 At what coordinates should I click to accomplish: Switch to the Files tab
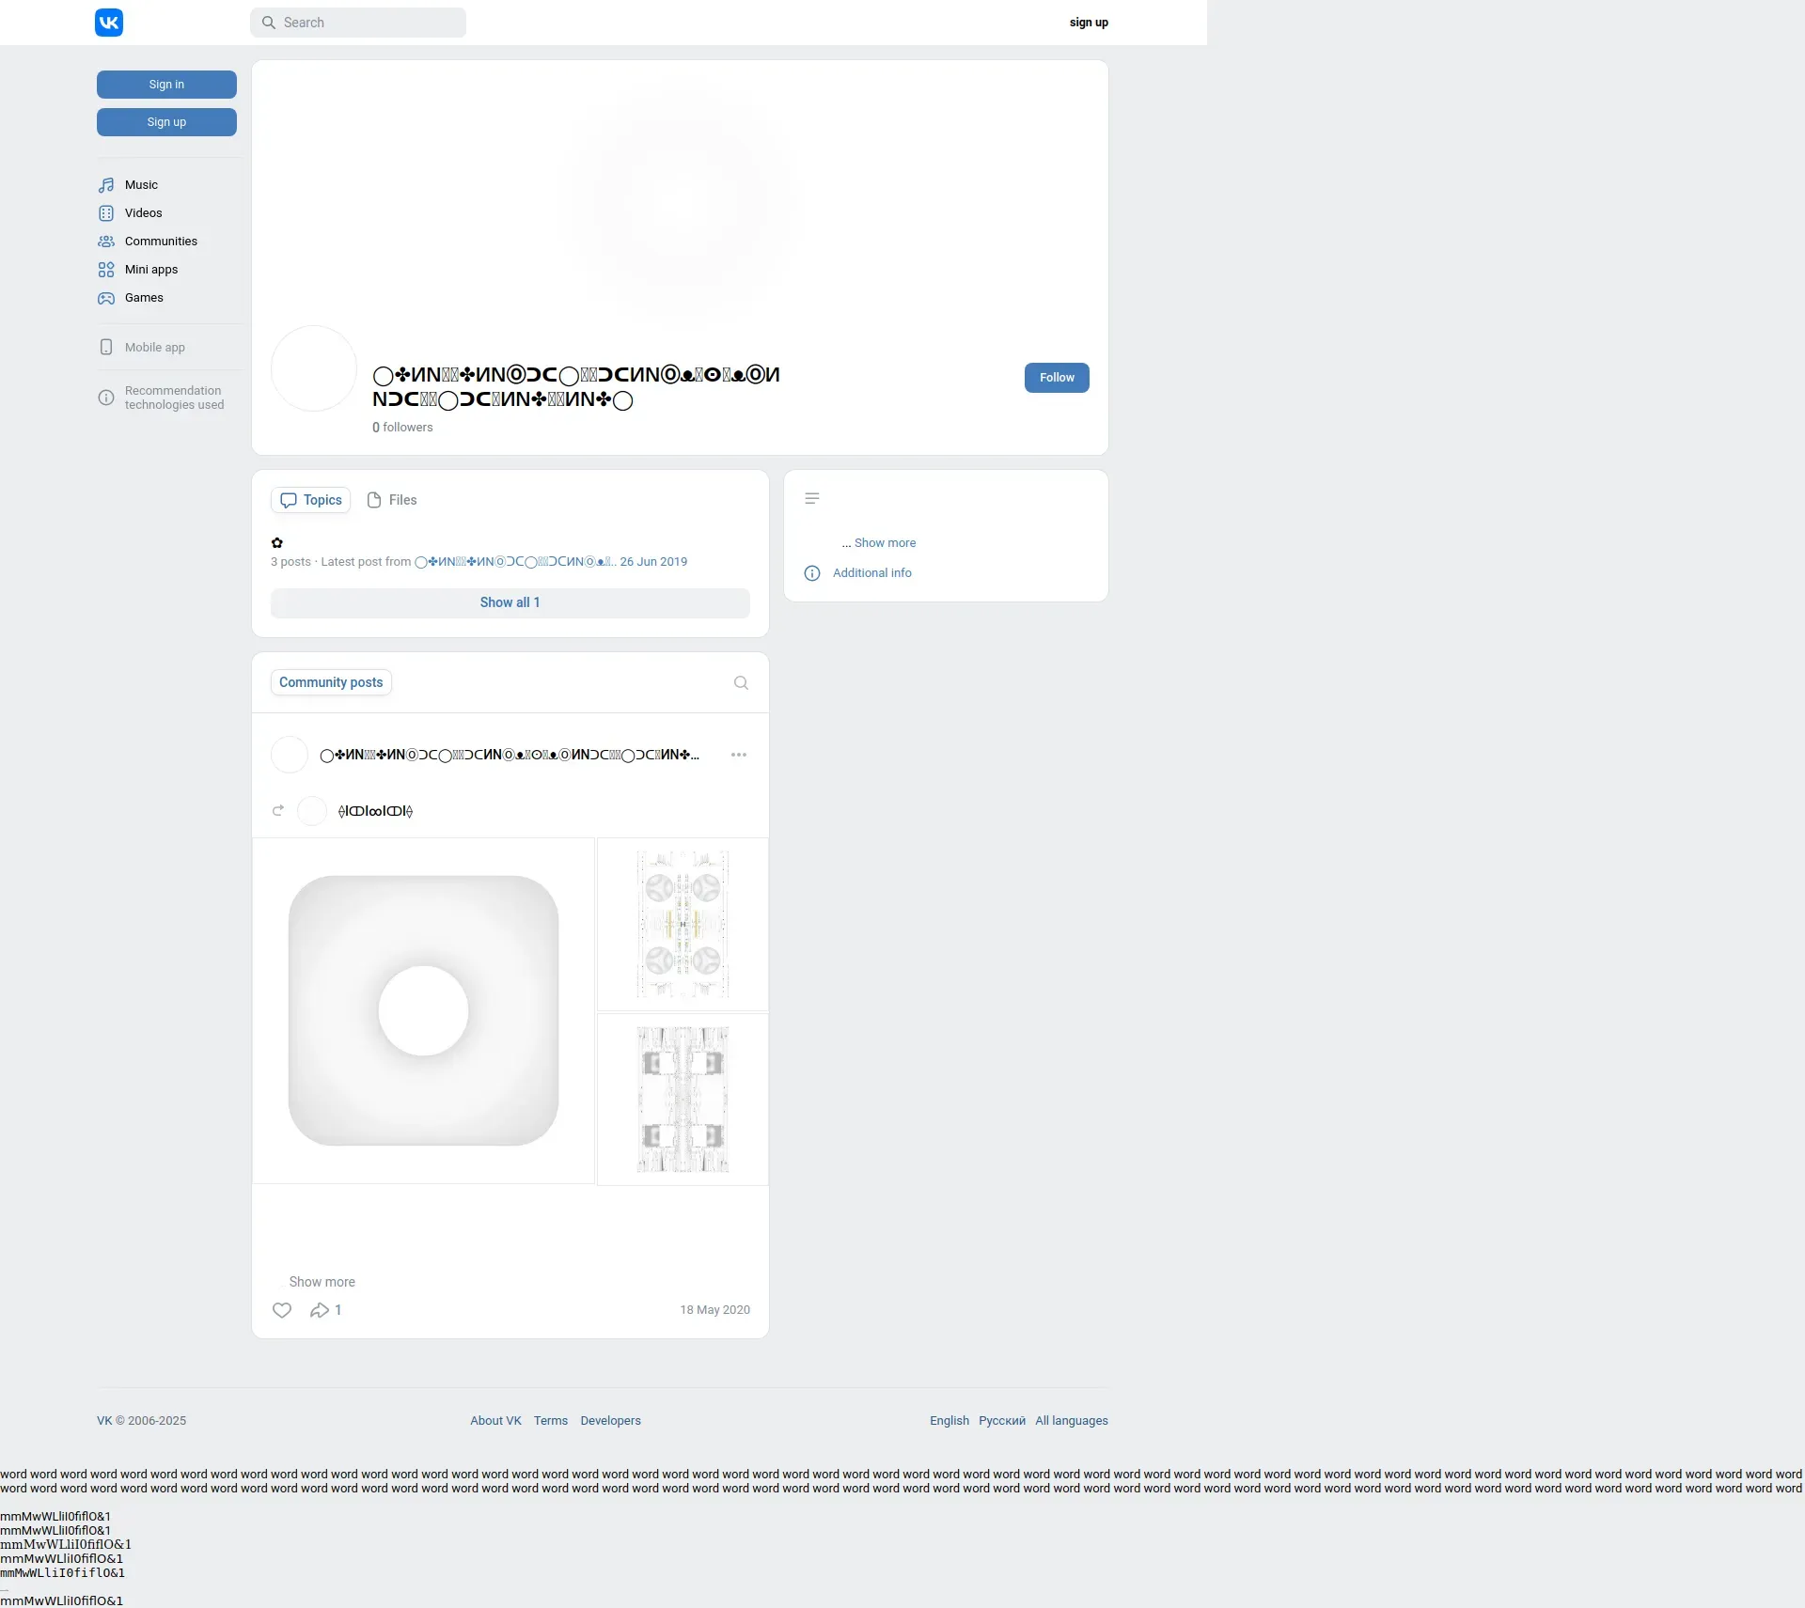pos(392,500)
